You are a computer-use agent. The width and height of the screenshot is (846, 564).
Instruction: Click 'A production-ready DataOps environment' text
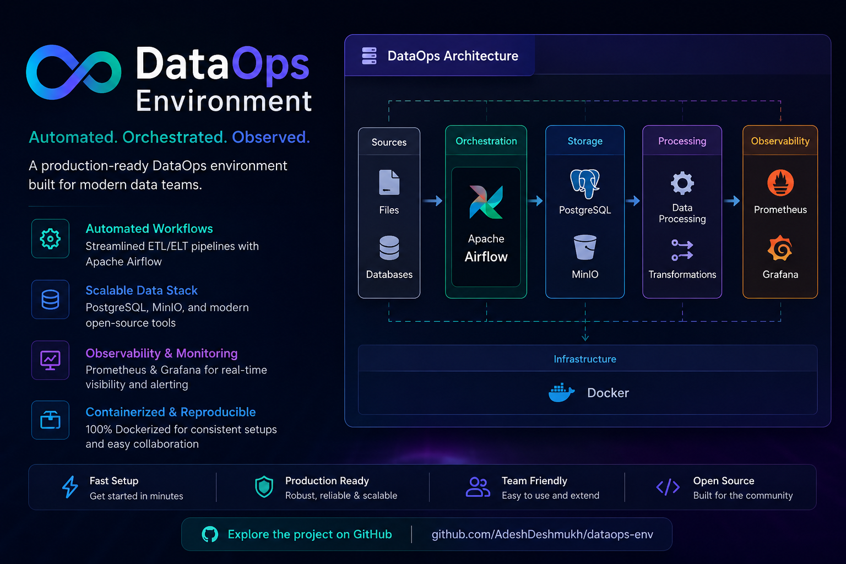158,166
